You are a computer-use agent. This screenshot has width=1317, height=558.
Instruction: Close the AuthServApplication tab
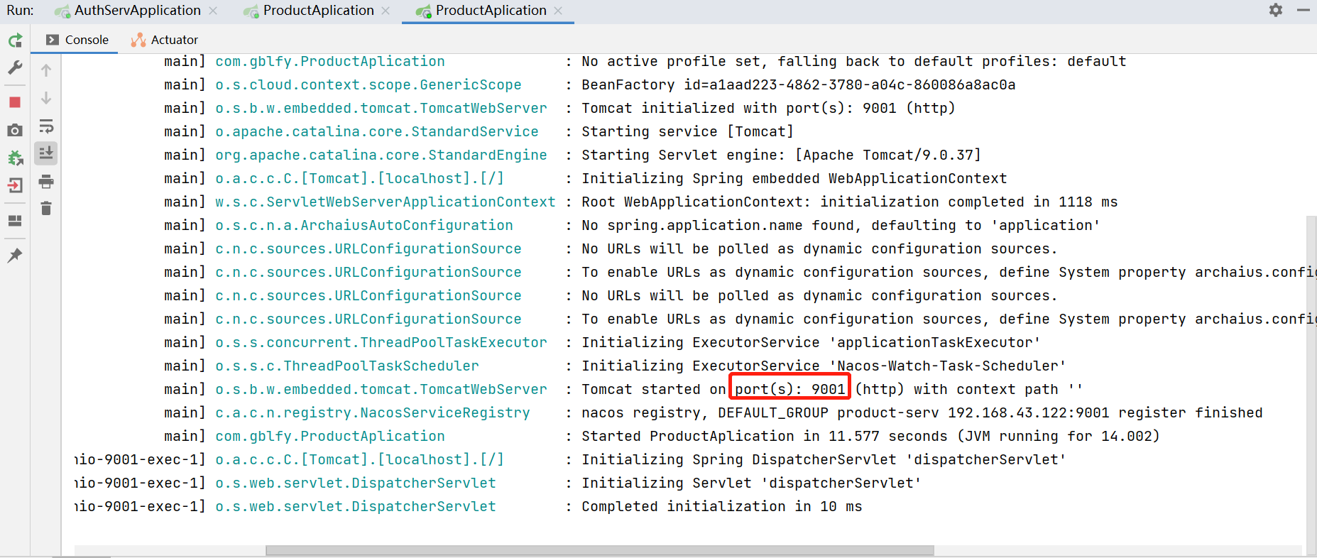pyautogui.click(x=213, y=11)
